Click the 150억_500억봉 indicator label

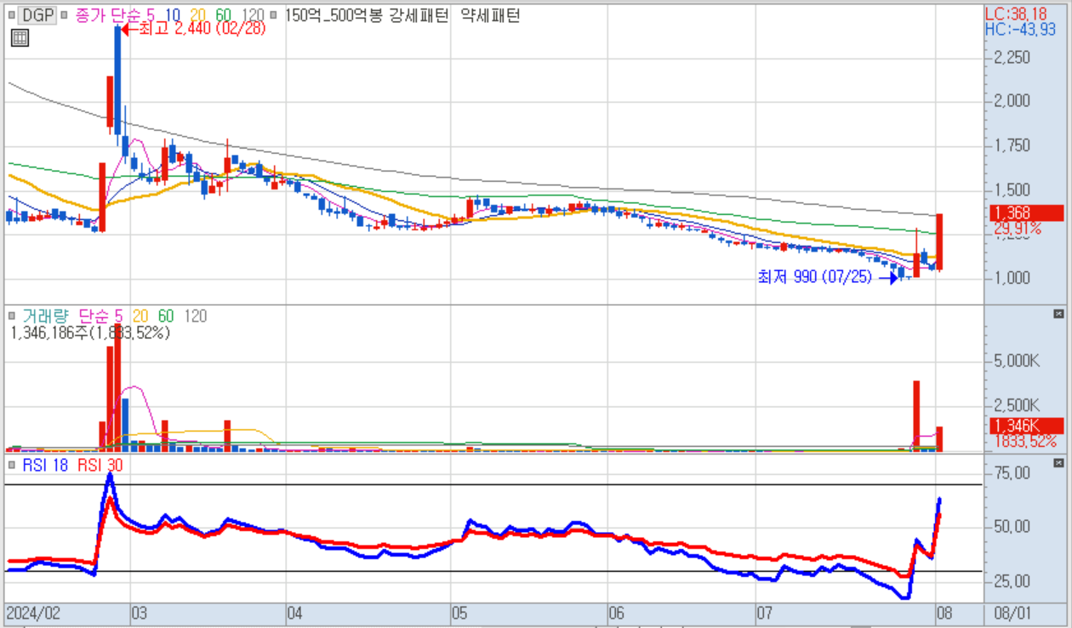(334, 15)
